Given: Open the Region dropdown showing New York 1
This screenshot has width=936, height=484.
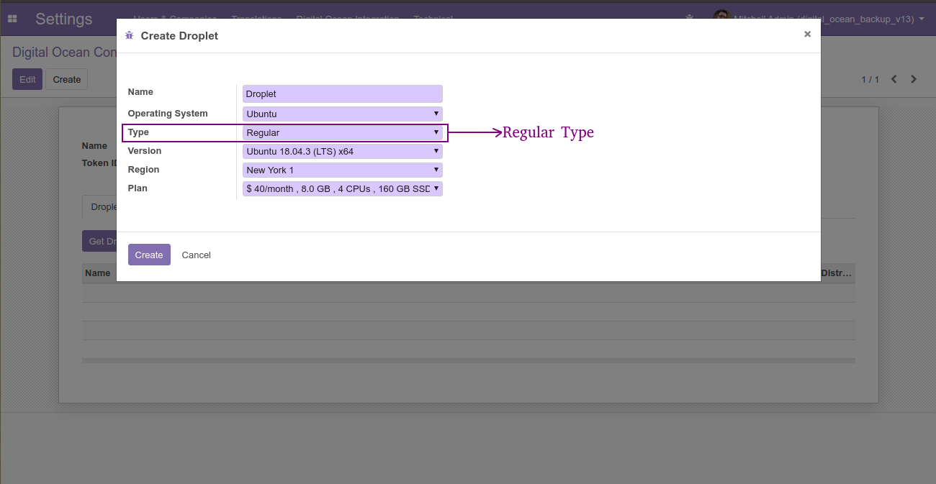Looking at the screenshot, I should click(x=343, y=170).
